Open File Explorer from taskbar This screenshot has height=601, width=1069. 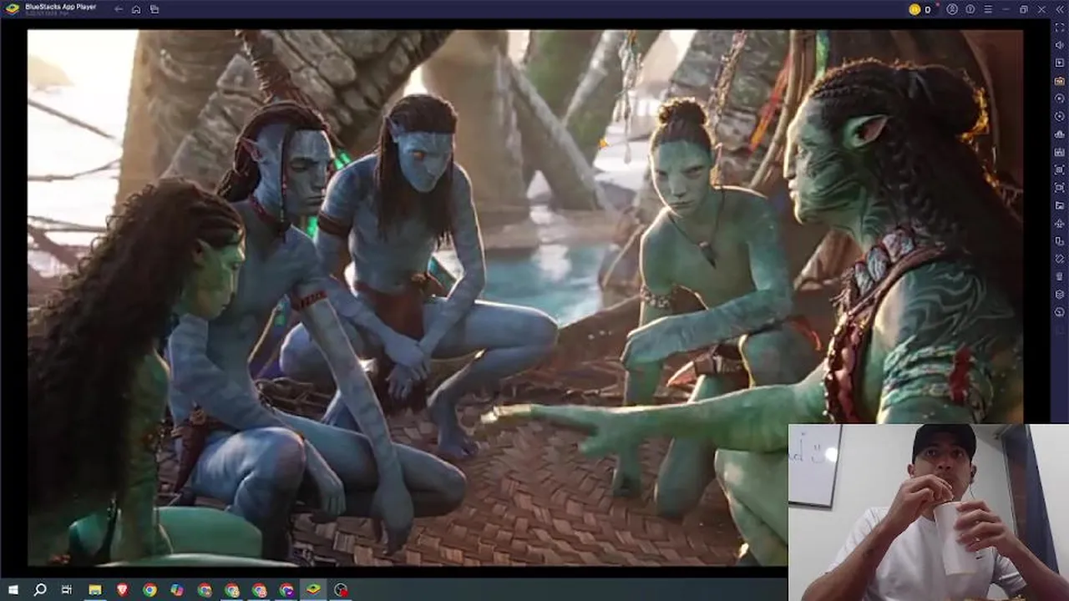coord(95,590)
